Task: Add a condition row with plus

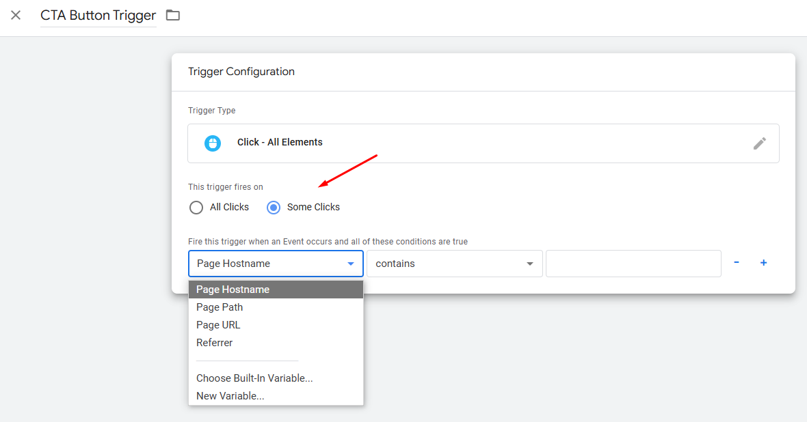Action: [764, 263]
